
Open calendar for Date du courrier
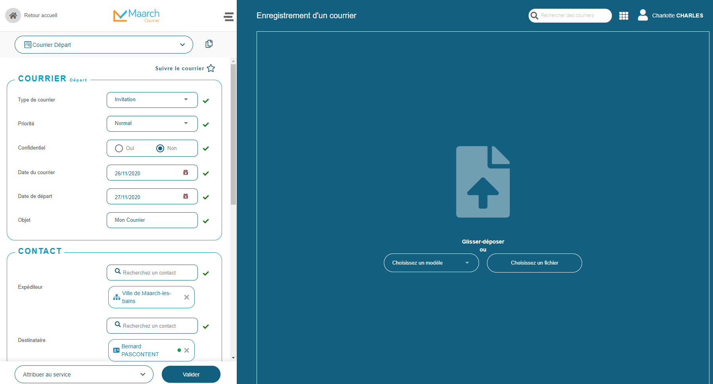tap(186, 173)
